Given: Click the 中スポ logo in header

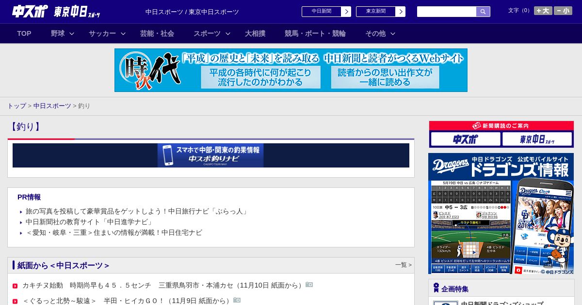Looking at the screenshot, I should point(30,12).
